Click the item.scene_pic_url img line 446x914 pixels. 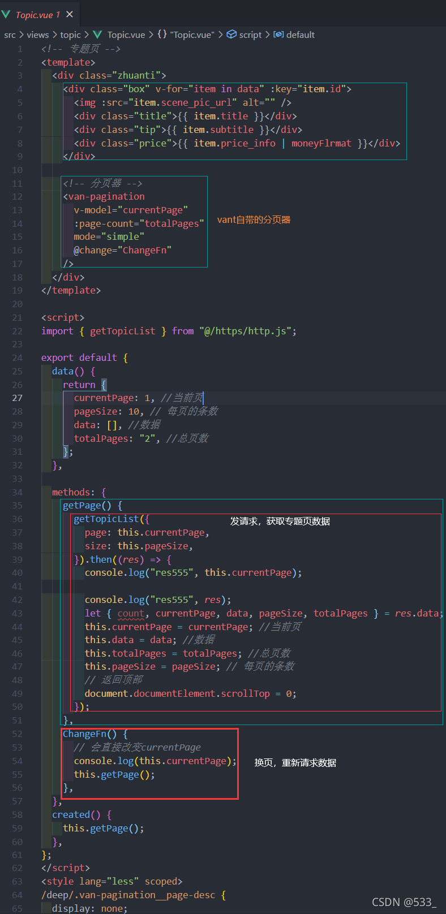pos(183,103)
